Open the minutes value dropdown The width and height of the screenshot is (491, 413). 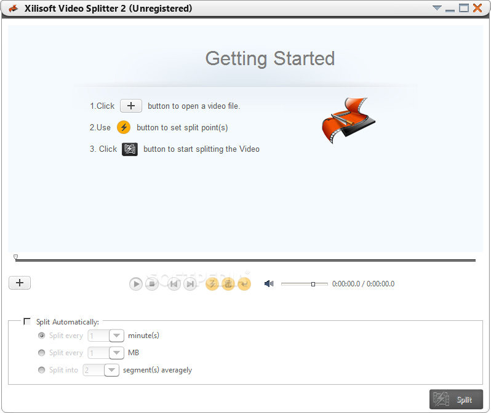[x=116, y=336]
